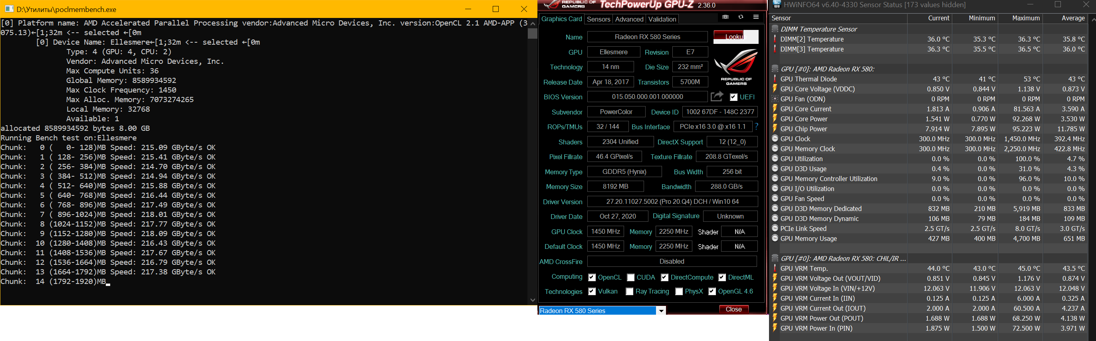
Task: Click the GPU Memory Usage row icon
Action: 775,239
